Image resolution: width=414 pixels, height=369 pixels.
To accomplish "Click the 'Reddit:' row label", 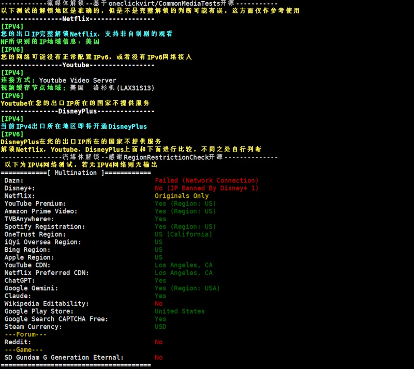I will (x=18, y=342).
